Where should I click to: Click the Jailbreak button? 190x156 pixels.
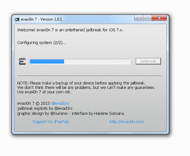point(148,61)
